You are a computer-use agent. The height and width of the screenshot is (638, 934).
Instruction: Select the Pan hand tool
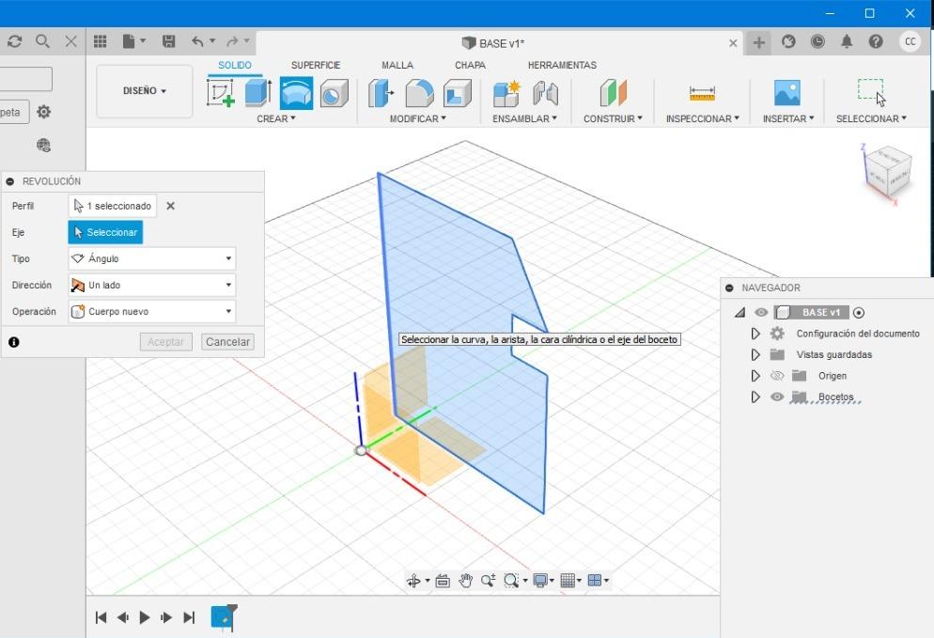[x=465, y=581]
